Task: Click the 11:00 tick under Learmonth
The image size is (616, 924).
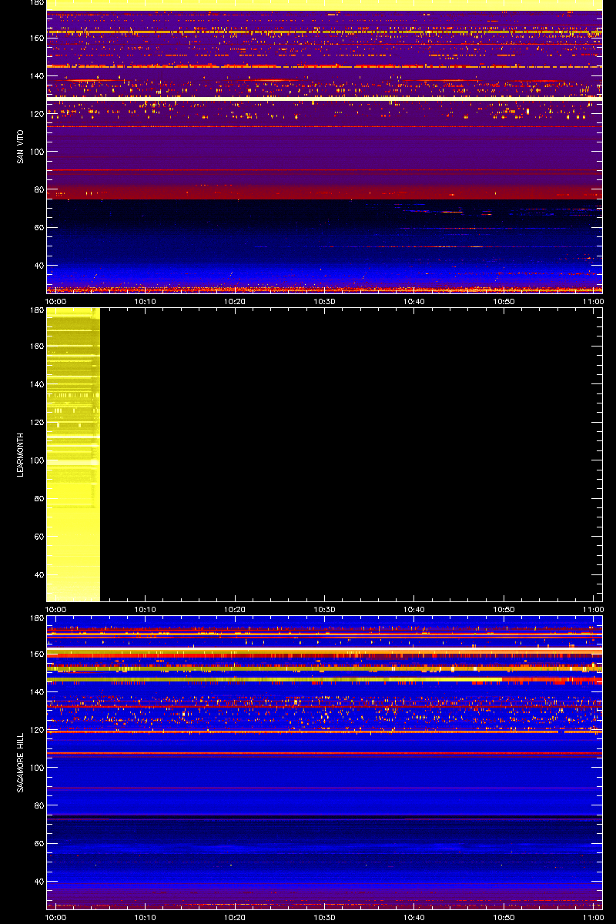Action: (593, 609)
